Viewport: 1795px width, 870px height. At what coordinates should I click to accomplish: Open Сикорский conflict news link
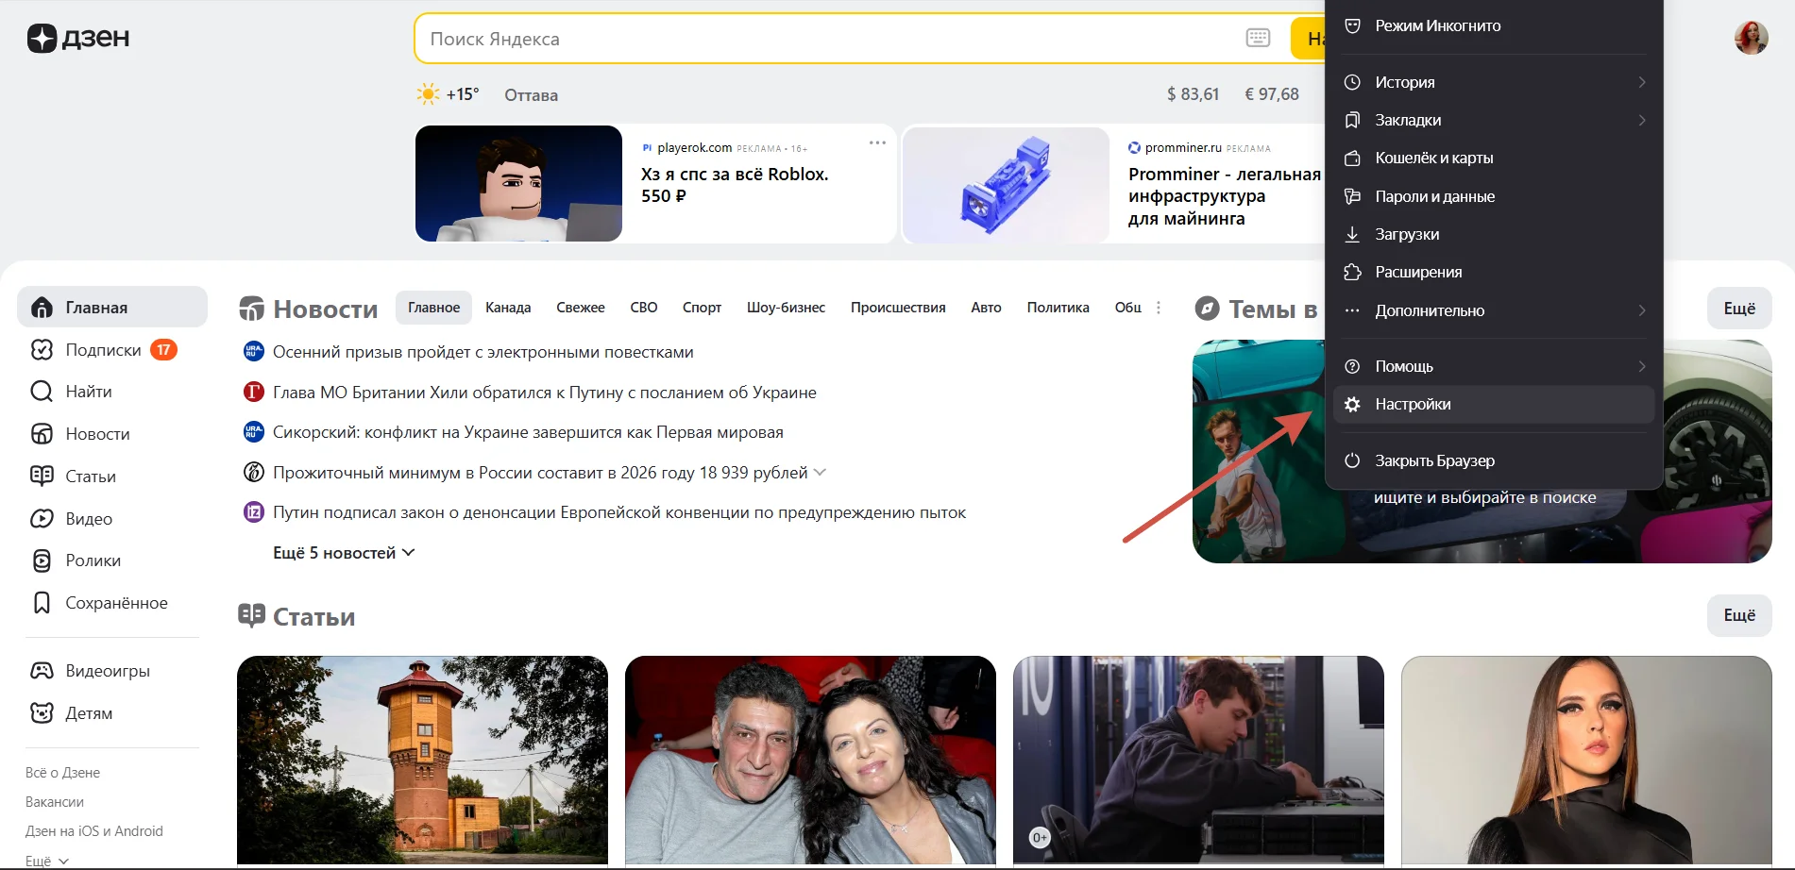coord(528,432)
